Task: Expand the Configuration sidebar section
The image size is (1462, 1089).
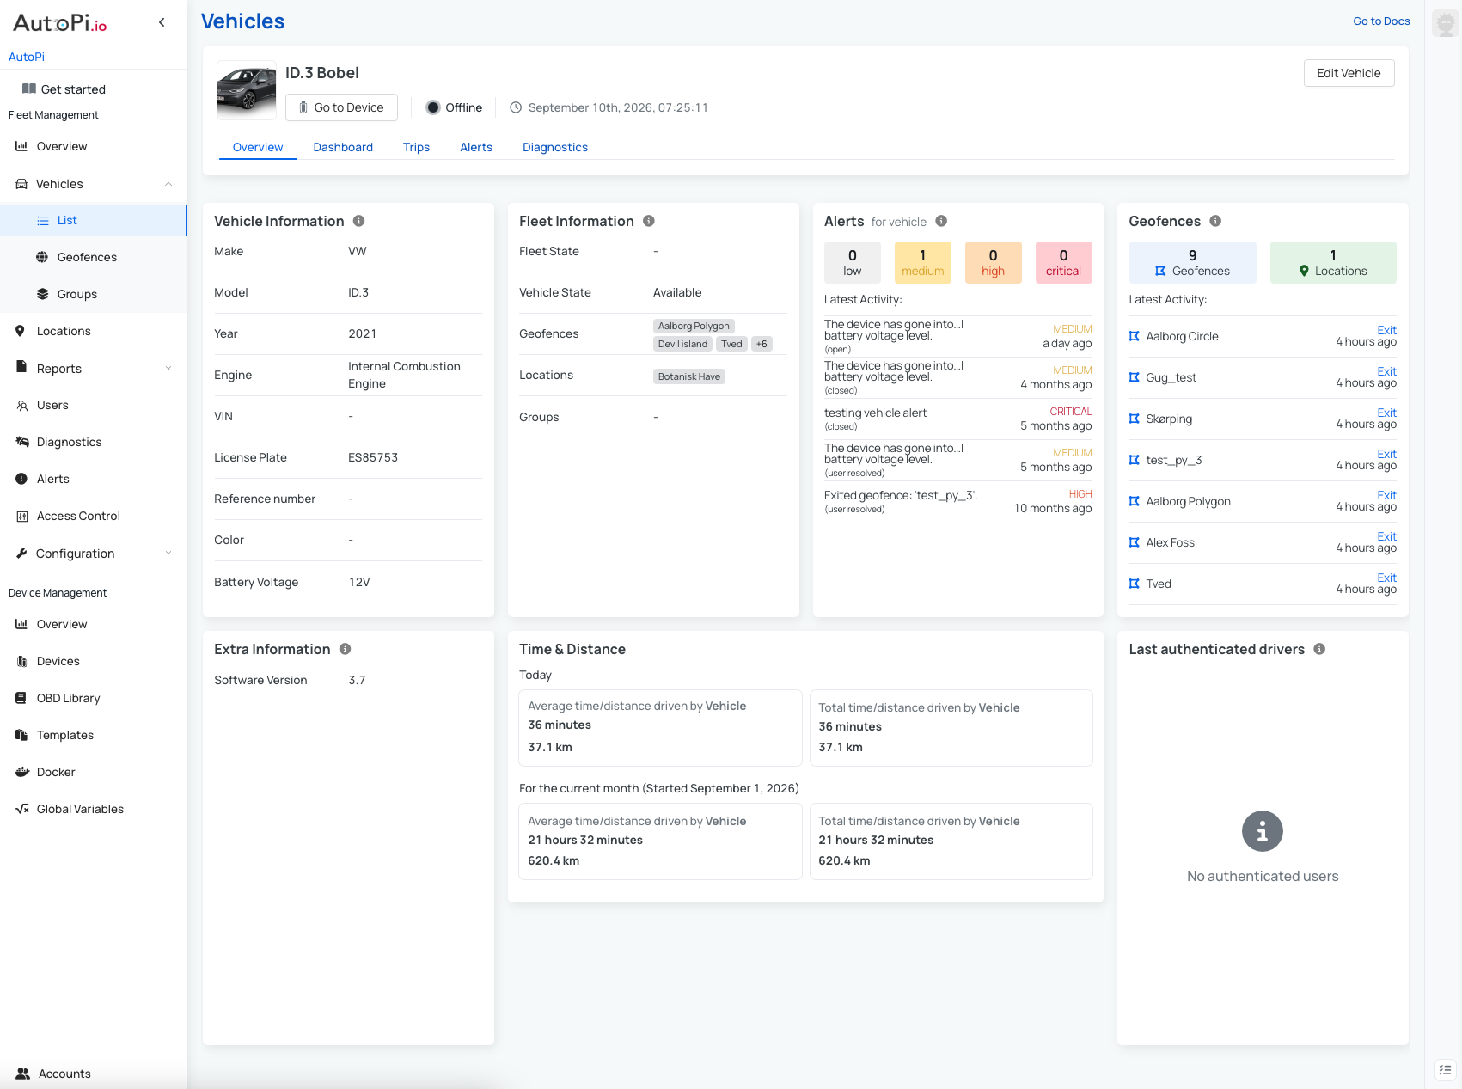Action: point(168,554)
